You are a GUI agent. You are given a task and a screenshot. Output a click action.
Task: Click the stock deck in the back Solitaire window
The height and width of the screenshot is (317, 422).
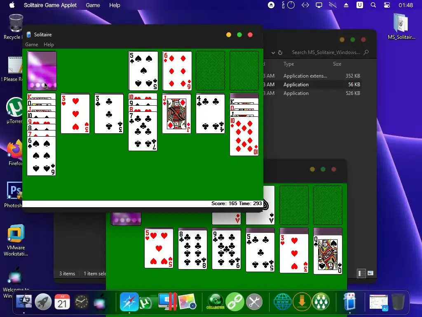[126, 219]
